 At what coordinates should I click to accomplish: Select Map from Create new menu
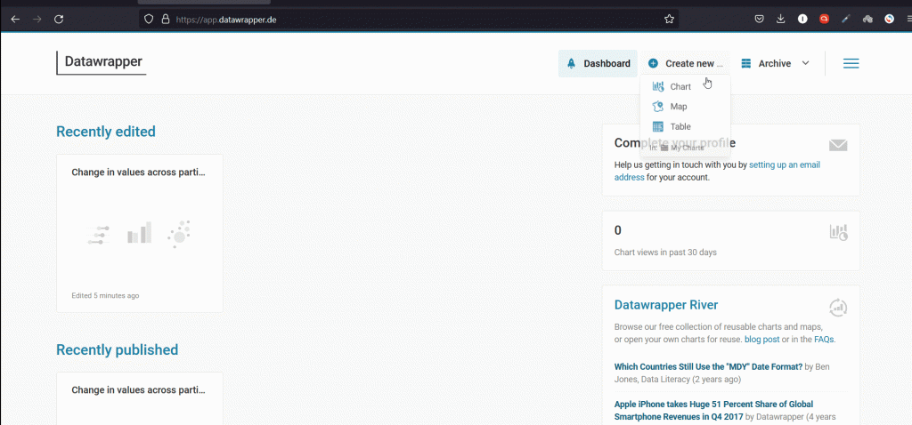679,107
